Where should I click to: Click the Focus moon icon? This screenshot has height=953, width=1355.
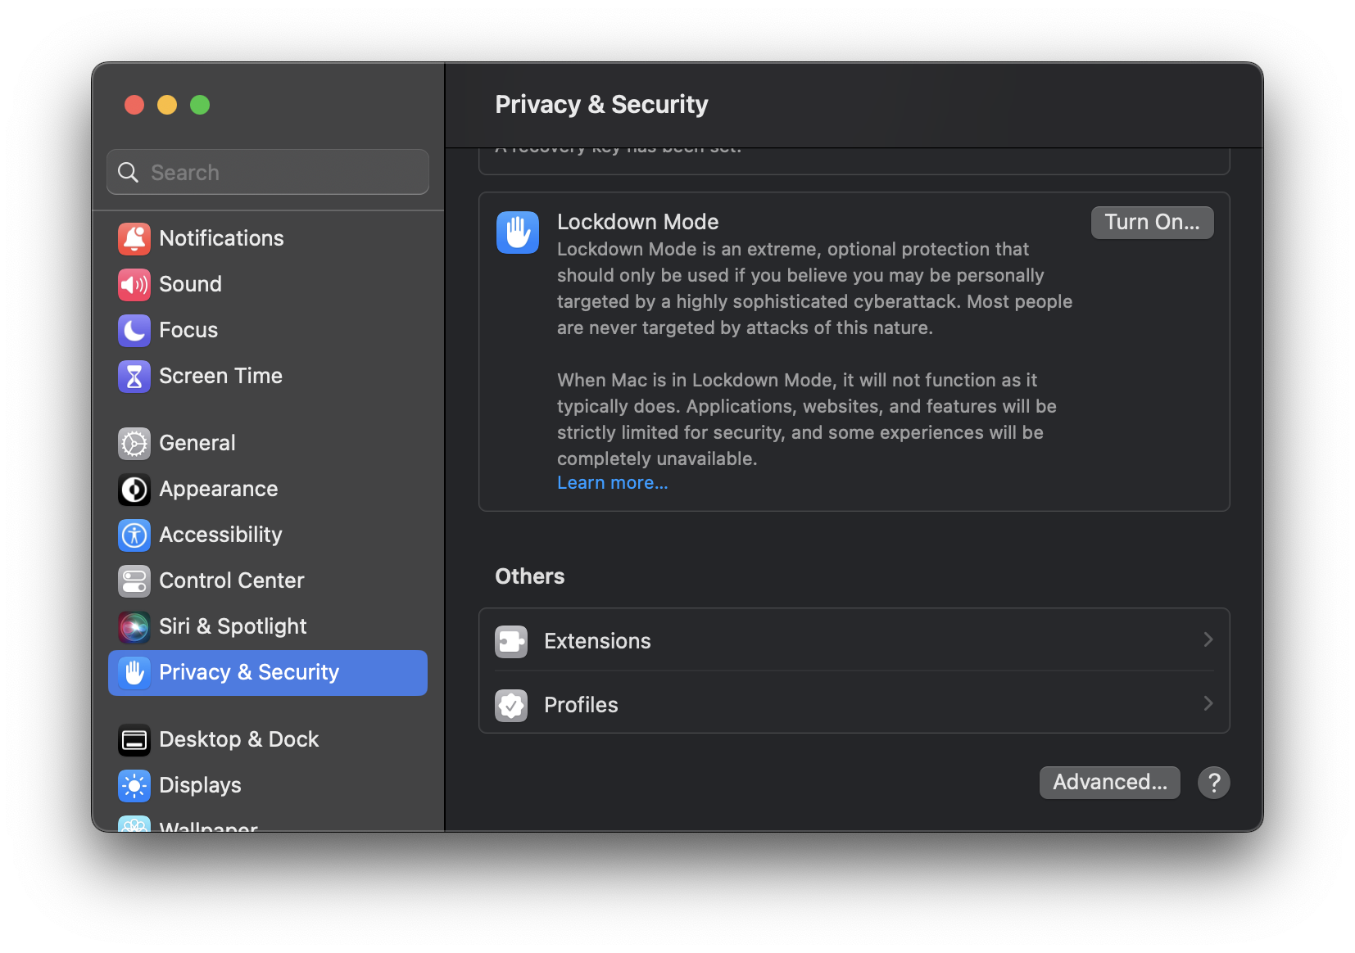tap(134, 330)
